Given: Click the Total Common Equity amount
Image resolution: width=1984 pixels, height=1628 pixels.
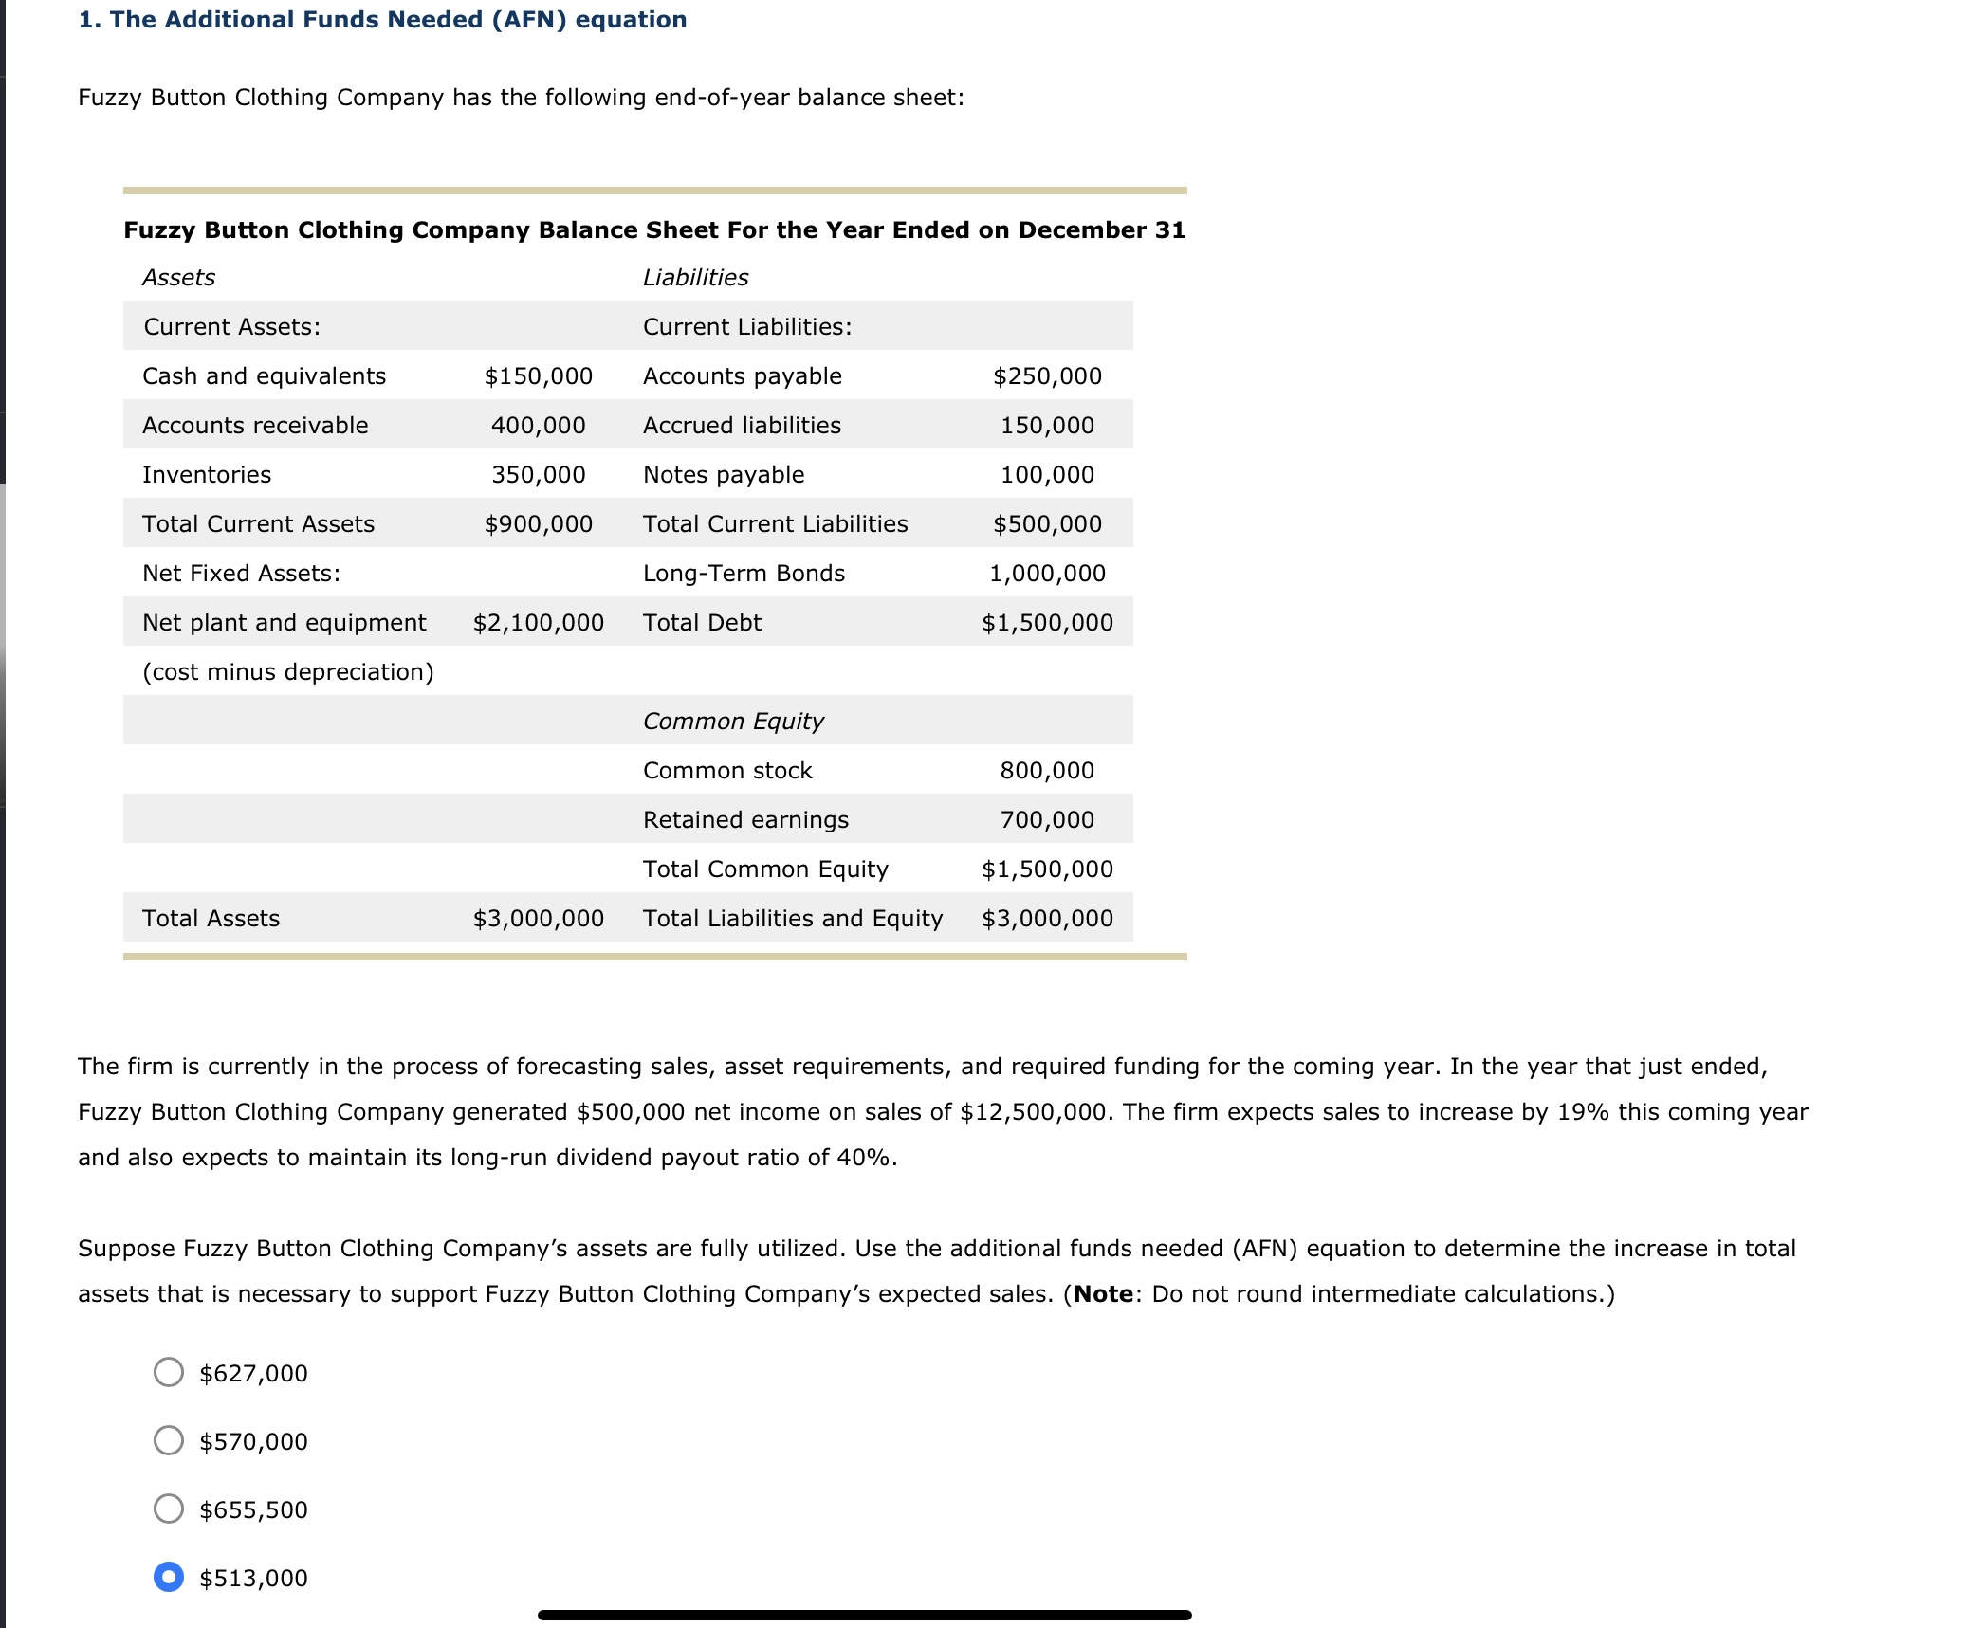Looking at the screenshot, I should tap(1046, 869).
